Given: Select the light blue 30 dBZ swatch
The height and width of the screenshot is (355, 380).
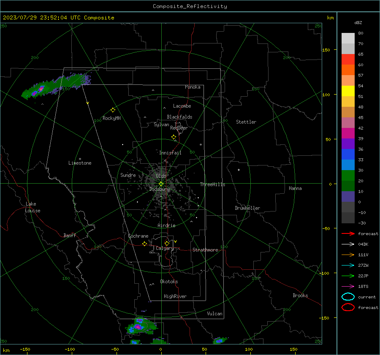Looking at the screenshot, I should pos(348,165).
